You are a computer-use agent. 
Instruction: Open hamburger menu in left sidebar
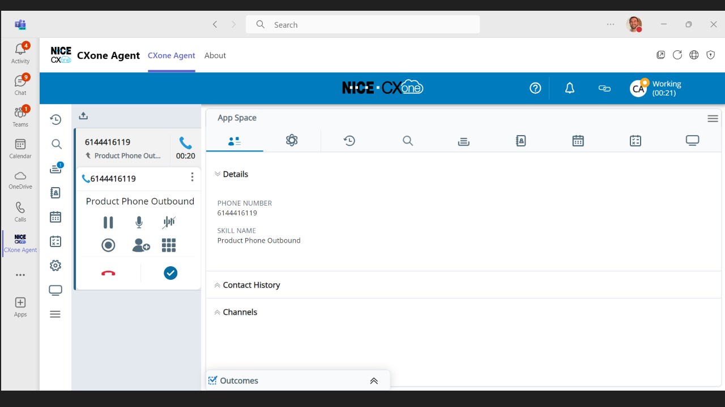point(56,314)
